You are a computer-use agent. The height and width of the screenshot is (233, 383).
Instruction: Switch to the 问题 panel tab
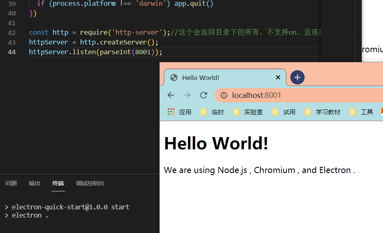tap(11, 183)
